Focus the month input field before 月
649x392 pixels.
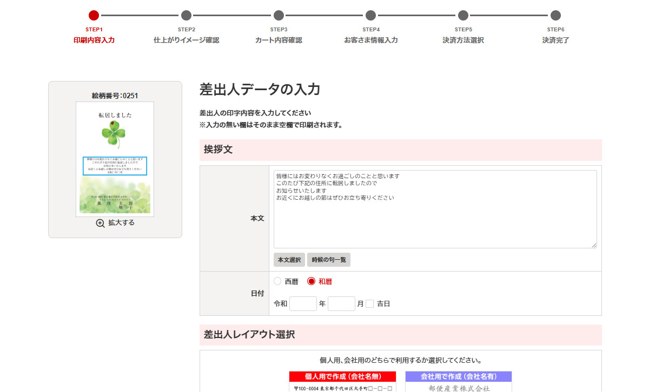pyautogui.click(x=341, y=304)
